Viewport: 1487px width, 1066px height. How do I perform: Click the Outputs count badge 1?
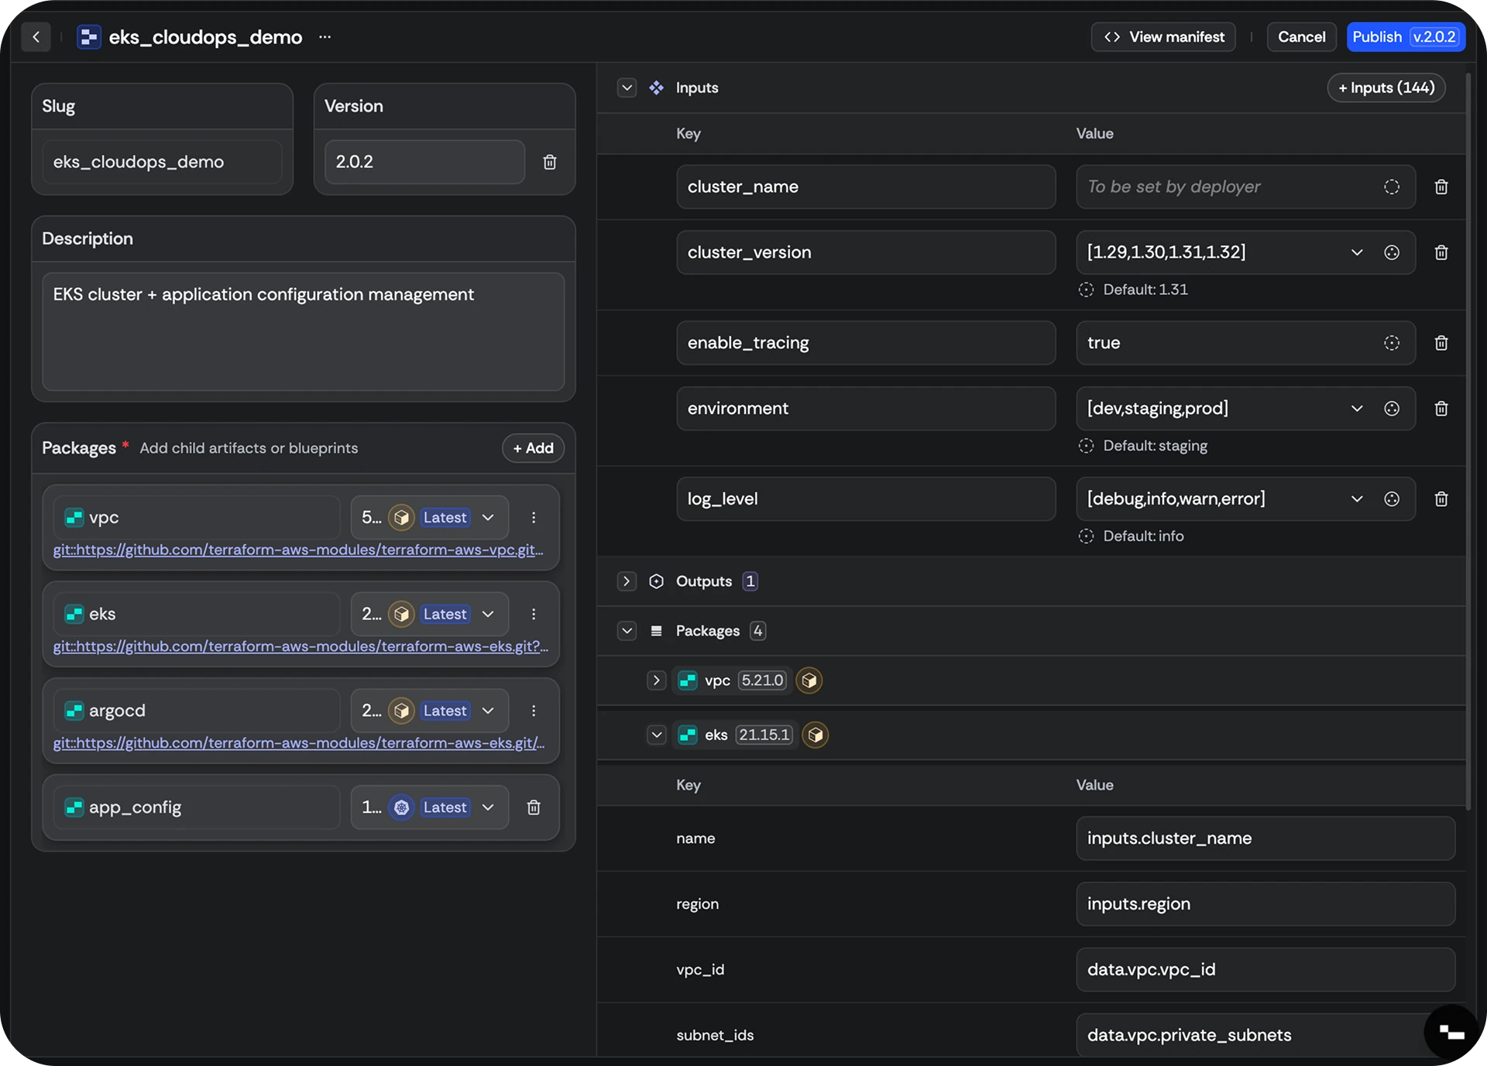point(750,581)
